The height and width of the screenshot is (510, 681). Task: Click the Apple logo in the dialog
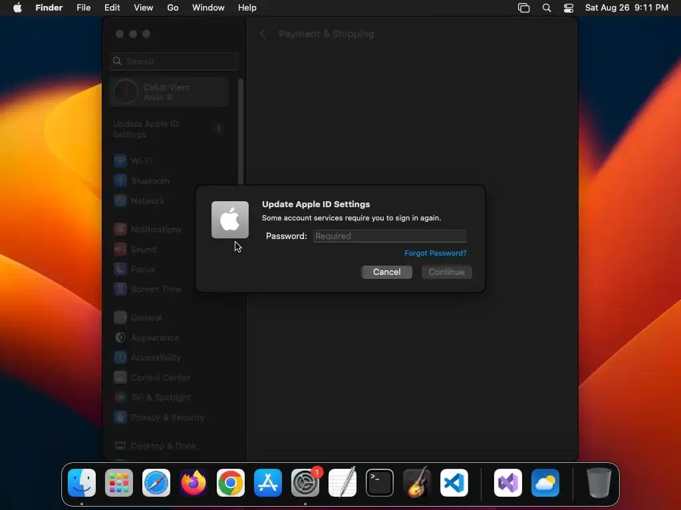pyautogui.click(x=229, y=219)
